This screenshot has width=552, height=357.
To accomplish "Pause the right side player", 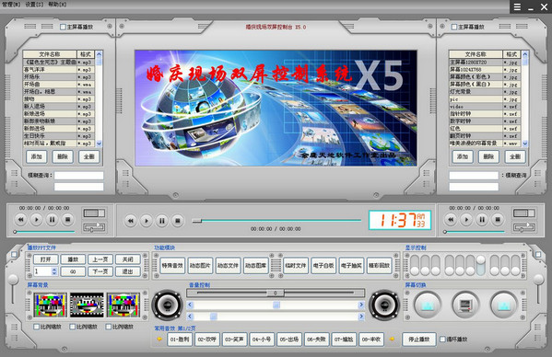I will [482, 220].
